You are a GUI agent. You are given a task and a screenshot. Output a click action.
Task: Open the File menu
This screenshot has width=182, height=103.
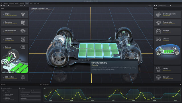[x=1, y=3]
